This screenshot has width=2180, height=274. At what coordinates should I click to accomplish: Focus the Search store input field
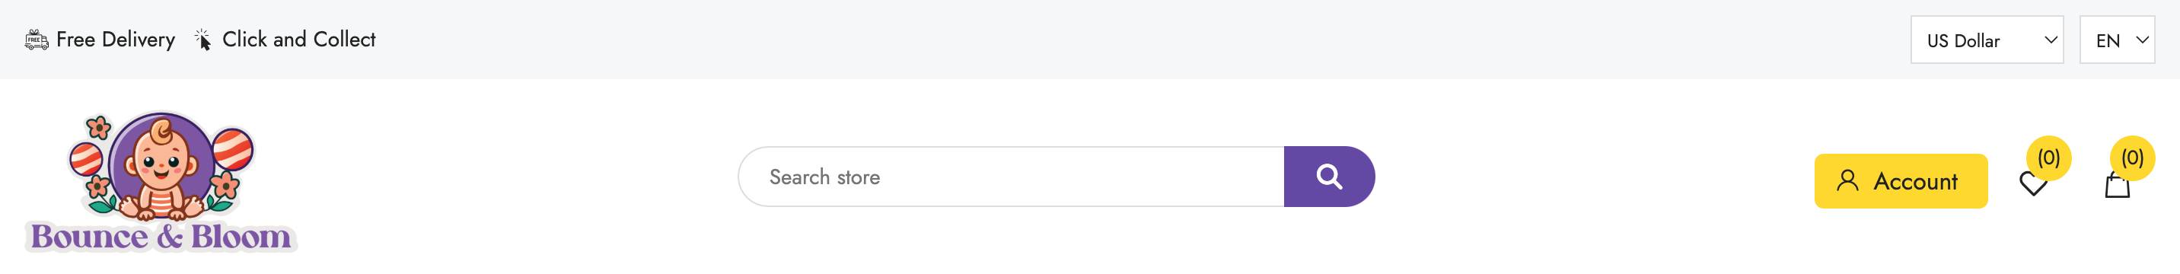pyautogui.click(x=1012, y=177)
